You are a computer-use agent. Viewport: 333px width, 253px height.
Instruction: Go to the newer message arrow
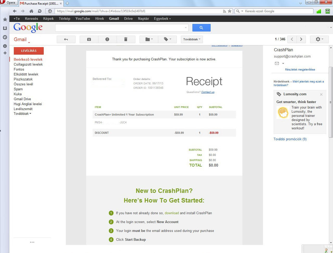coord(292,39)
